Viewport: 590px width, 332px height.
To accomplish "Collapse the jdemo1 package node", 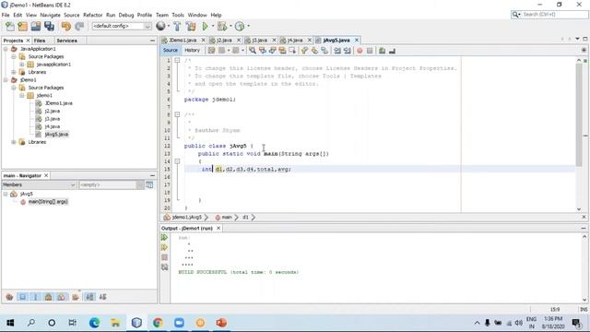I will coord(22,95).
